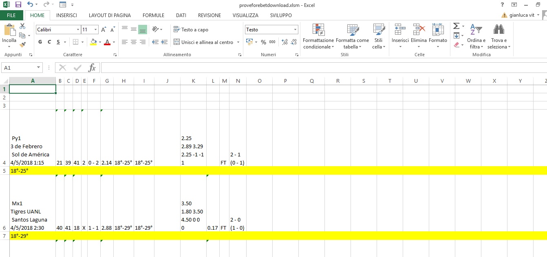Open the borders dropdown arrow
547x257 pixels.
(82, 42)
